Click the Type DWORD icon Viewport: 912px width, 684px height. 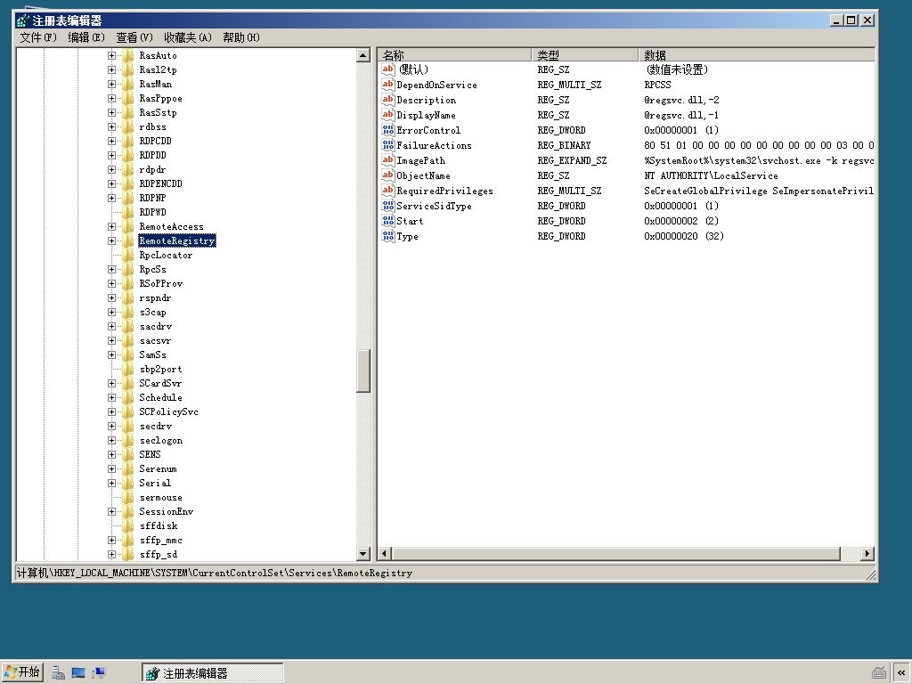point(388,235)
